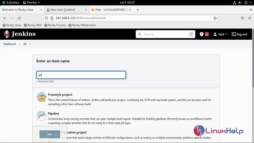Viewport: 254px width, 143px height.
Task: Go to Dashboard breadcrumb
Action: click(x=10, y=44)
